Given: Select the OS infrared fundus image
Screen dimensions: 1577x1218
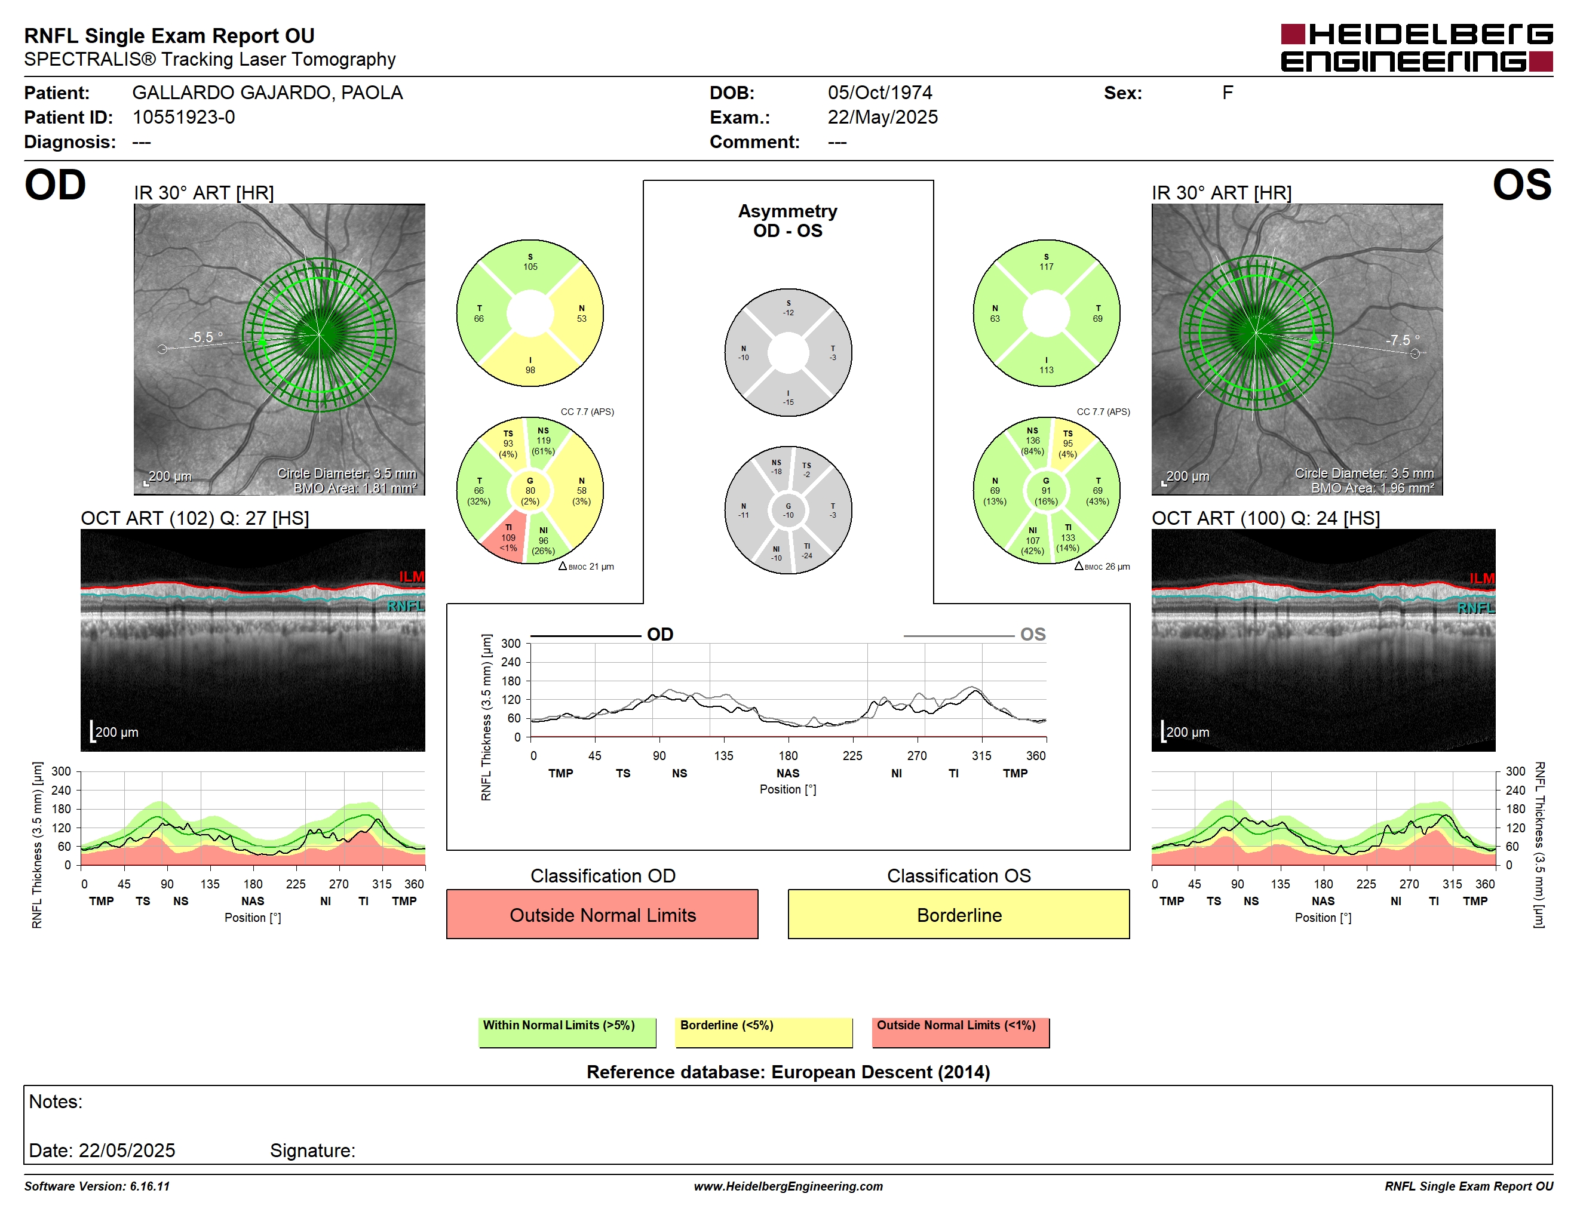Looking at the screenshot, I should pyautogui.click(x=1297, y=349).
